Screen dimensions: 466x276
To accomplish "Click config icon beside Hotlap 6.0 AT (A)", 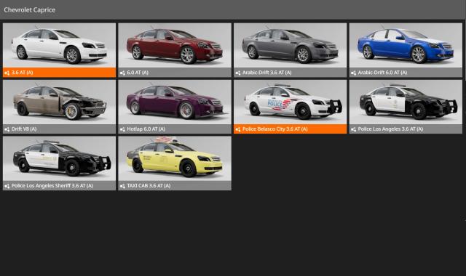I will pyautogui.click(x=122, y=129).
